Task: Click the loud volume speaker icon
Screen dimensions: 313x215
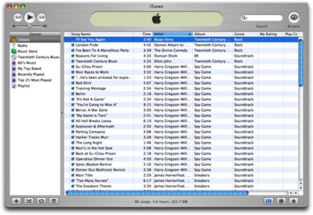Action: (45, 26)
